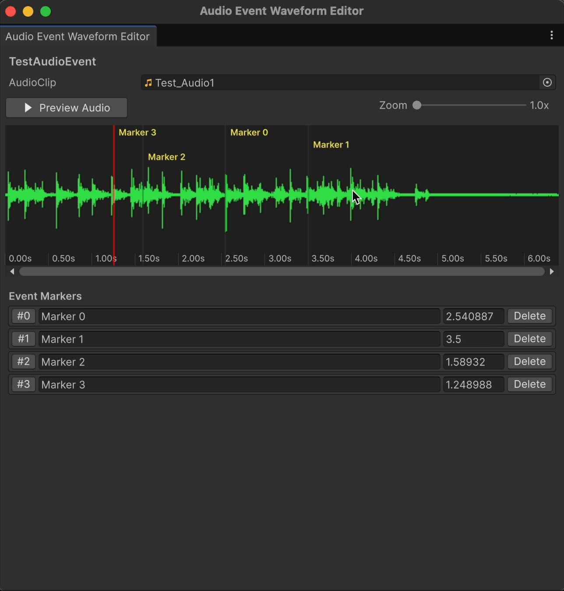The width and height of the screenshot is (564, 591).
Task: Click the yellow window minimize button
Action: (x=28, y=11)
